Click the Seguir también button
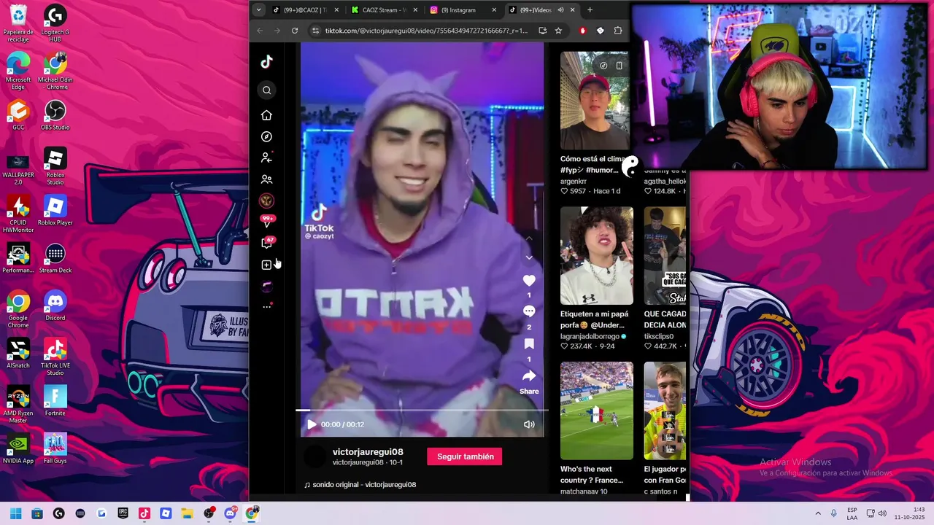 pyautogui.click(x=464, y=456)
